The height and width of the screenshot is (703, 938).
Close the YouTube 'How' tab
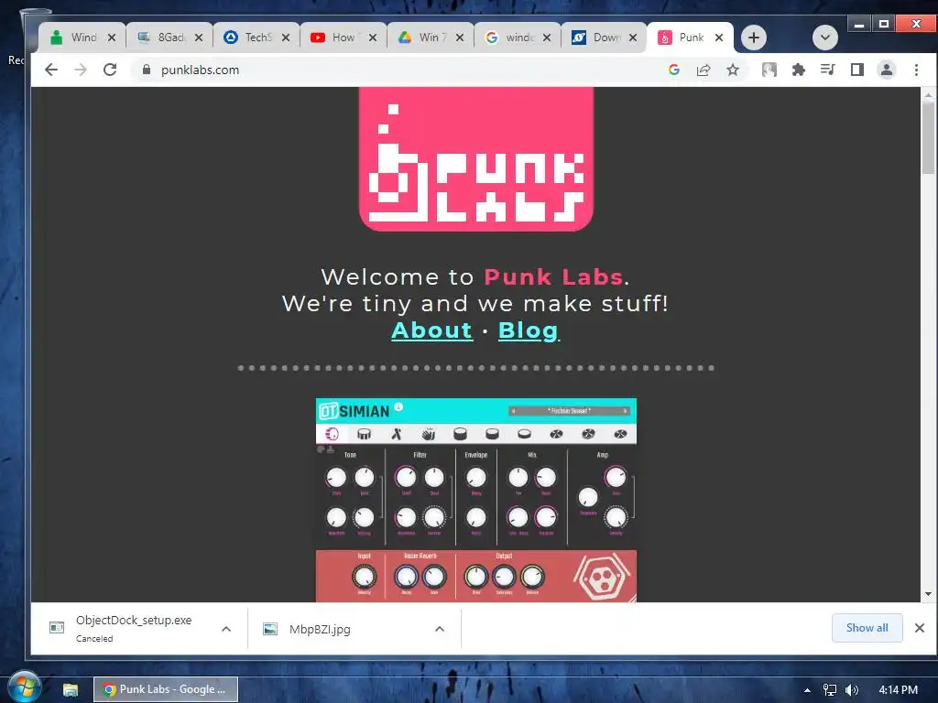(x=373, y=38)
